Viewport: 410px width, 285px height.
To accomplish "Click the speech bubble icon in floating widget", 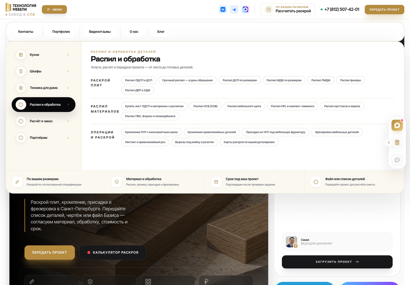I will tap(397, 160).
